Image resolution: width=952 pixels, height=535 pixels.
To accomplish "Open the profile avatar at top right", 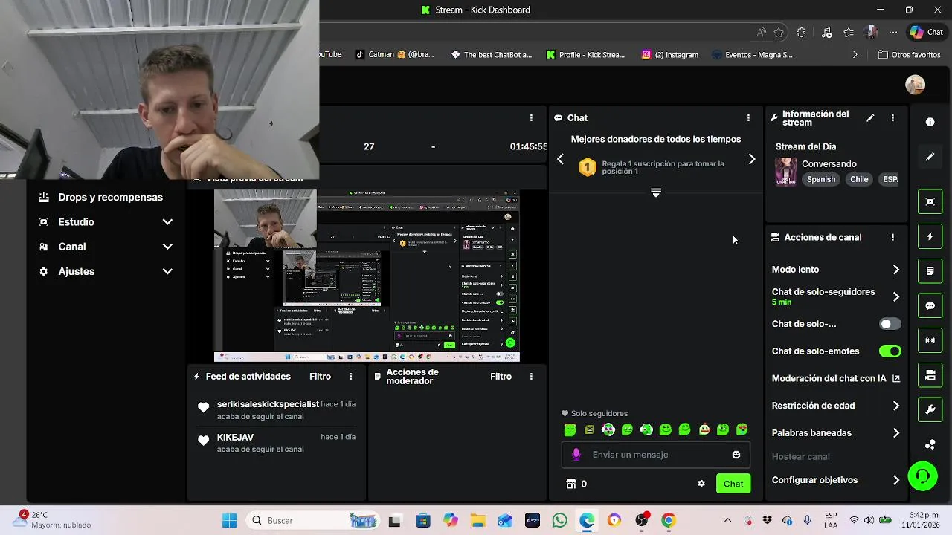I will tap(916, 85).
